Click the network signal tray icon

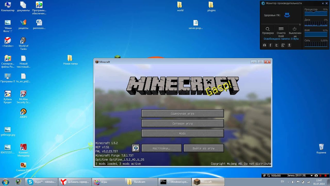(308, 182)
